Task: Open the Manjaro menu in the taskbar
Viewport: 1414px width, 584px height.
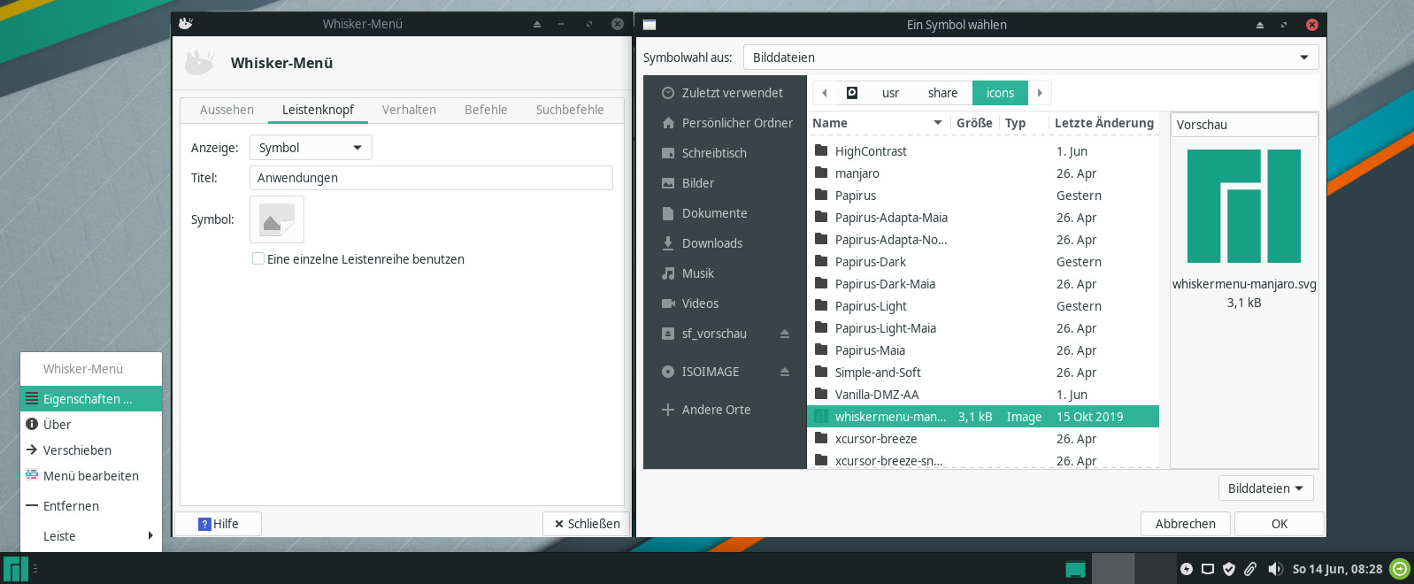Action: click(x=16, y=568)
